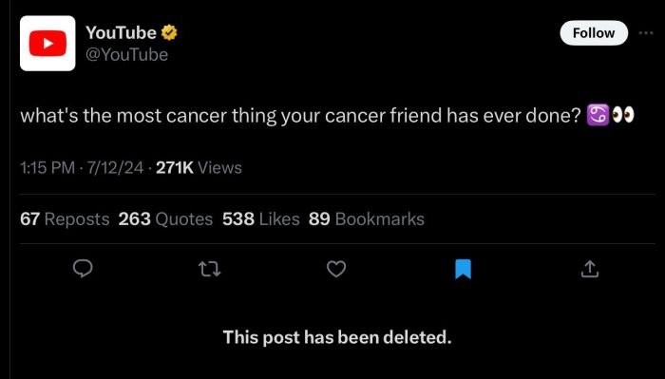Click the gold verified badge
The height and width of the screenshot is (379, 665).
[169, 32]
